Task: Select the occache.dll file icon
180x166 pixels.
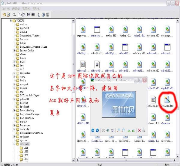Action: coord(153,29)
